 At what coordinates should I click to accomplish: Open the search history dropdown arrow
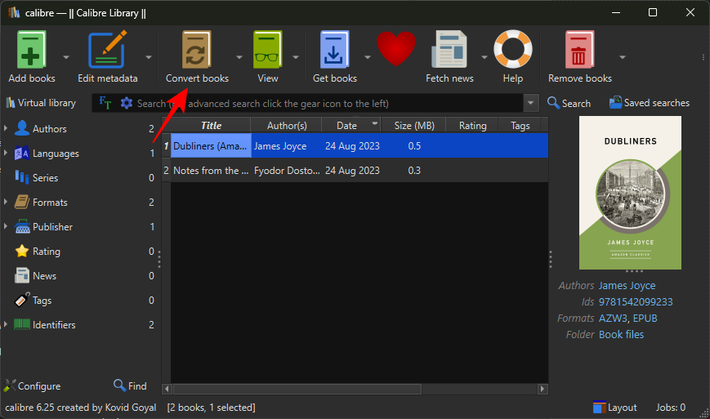(x=532, y=104)
